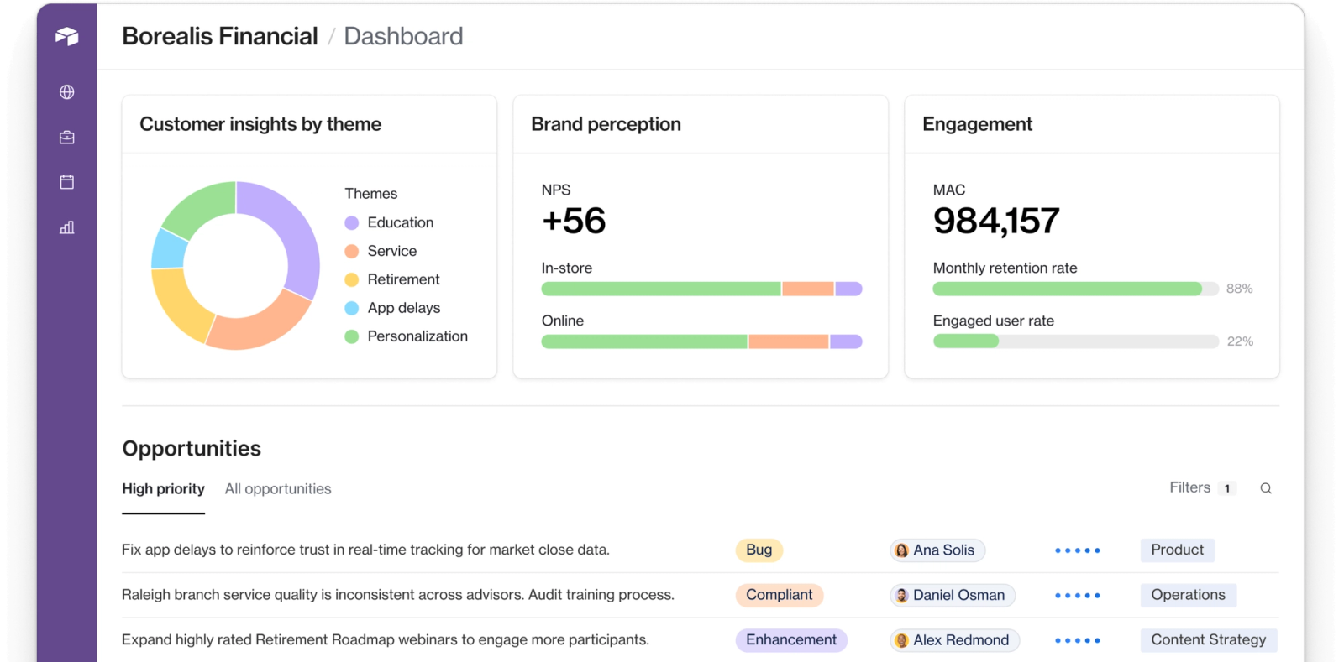The image size is (1344, 662).
Task: Click the Dashboard breadcrumb
Action: 403,36
